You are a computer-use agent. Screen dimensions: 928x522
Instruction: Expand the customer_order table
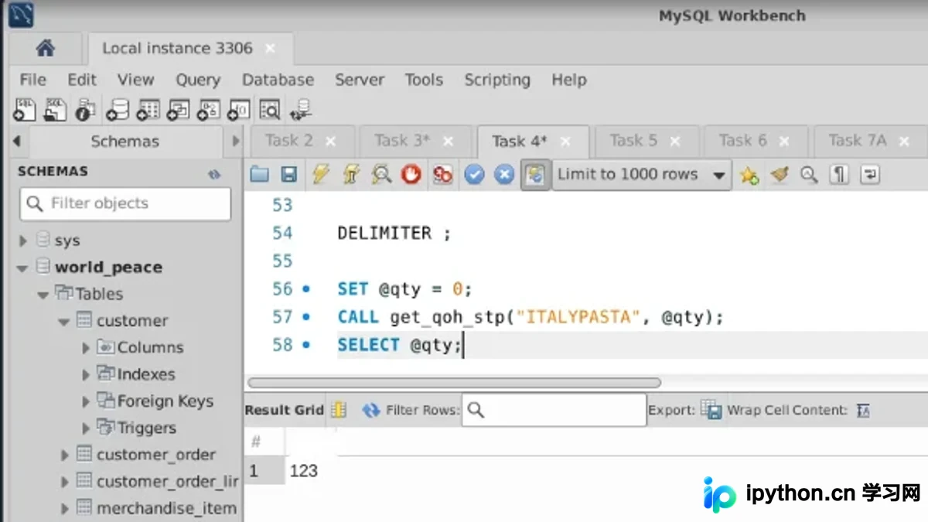click(x=65, y=455)
